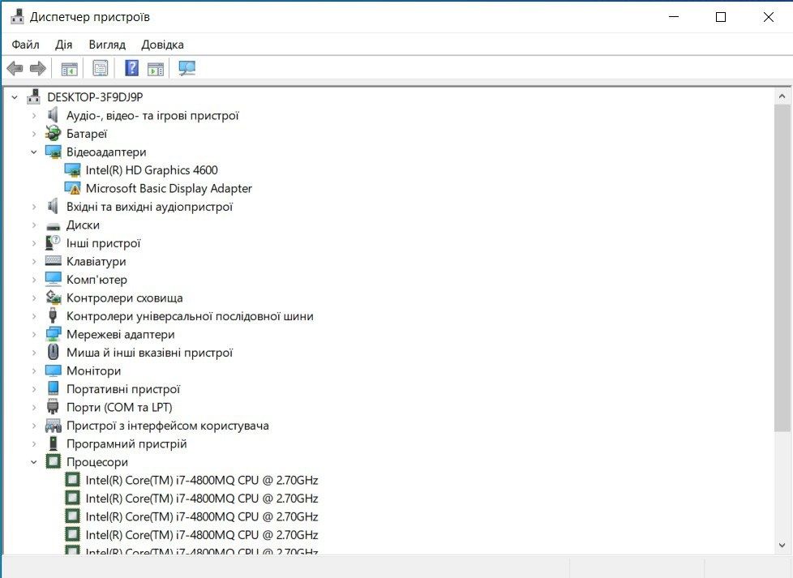Click the Батареї category icon
The image size is (793, 578).
(53, 134)
